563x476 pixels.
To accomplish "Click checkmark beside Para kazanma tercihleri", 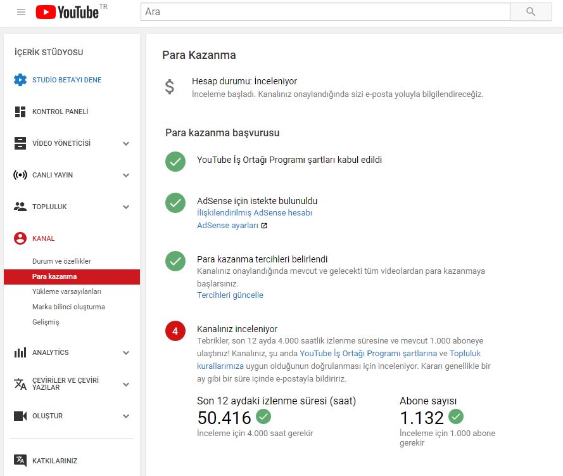I will [175, 261].
